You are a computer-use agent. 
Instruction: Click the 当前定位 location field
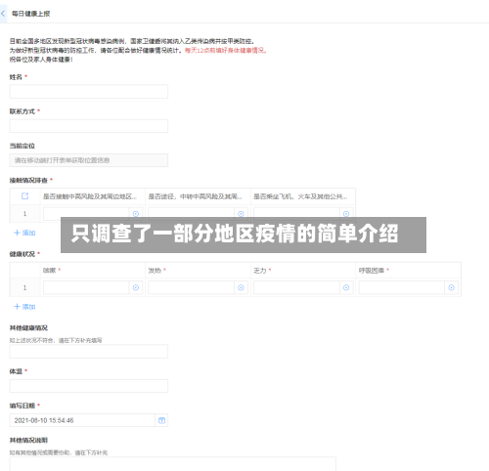tap(89, 160)
